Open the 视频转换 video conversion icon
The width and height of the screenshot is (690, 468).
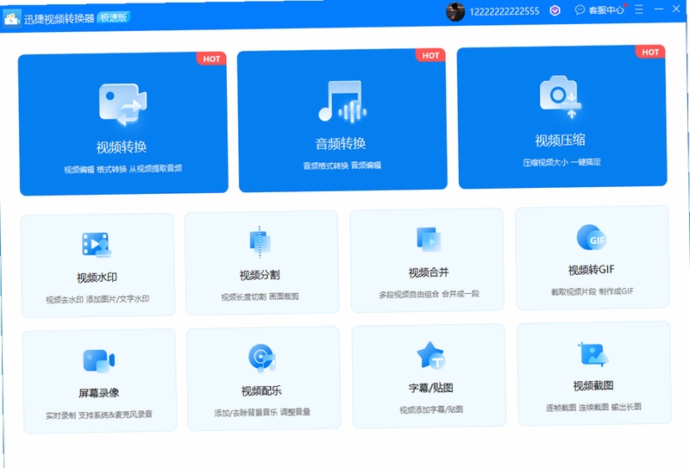click(x=123, y=104)
